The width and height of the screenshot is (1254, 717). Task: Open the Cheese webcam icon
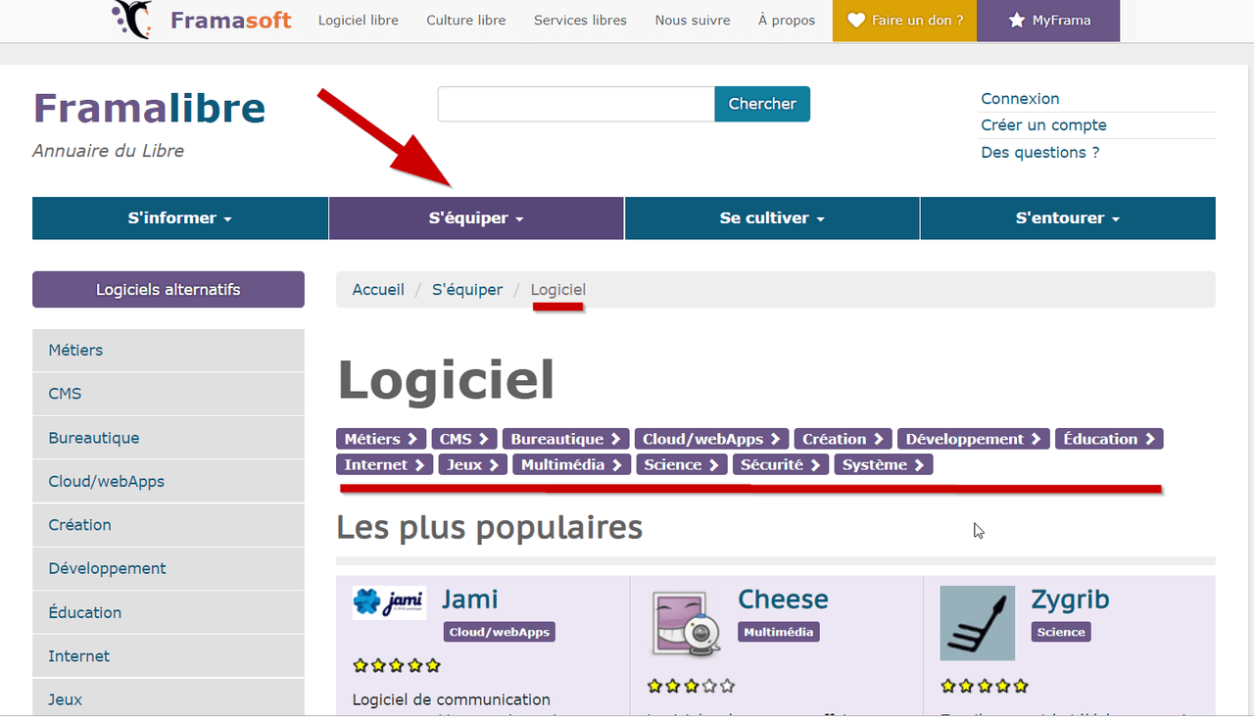pyautogui.click(x=686, y=625)
